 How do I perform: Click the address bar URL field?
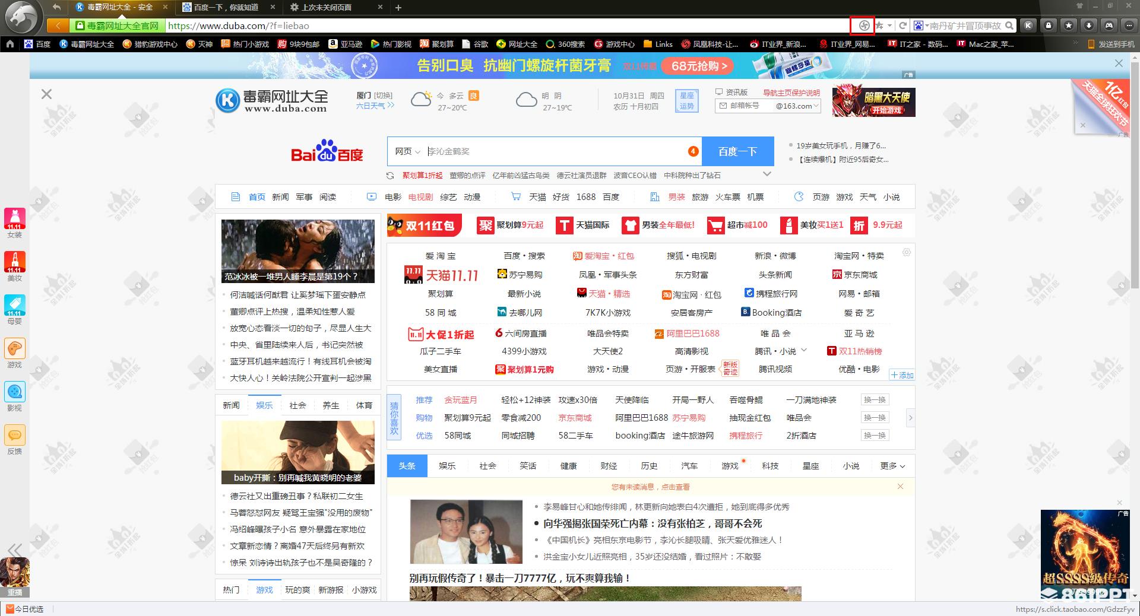coord(508,26)
